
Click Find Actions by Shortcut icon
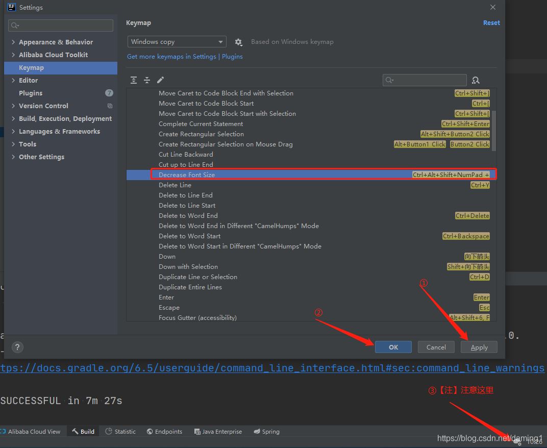pyautogui.click(x=476, y=80)
